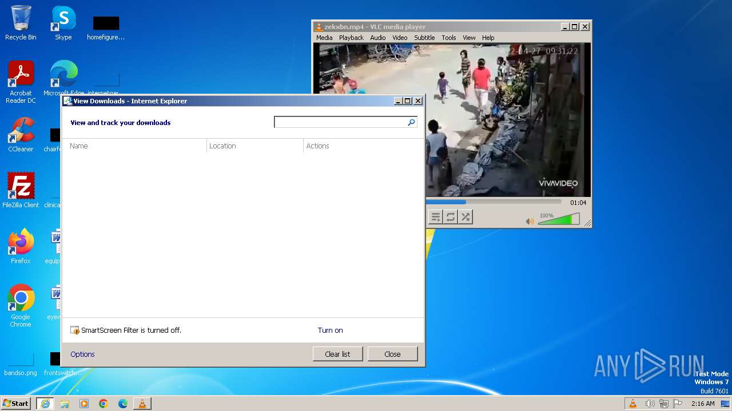732x411 pixels.
Task: Open the Skype desktop shortcut
Action: (63, 23)
